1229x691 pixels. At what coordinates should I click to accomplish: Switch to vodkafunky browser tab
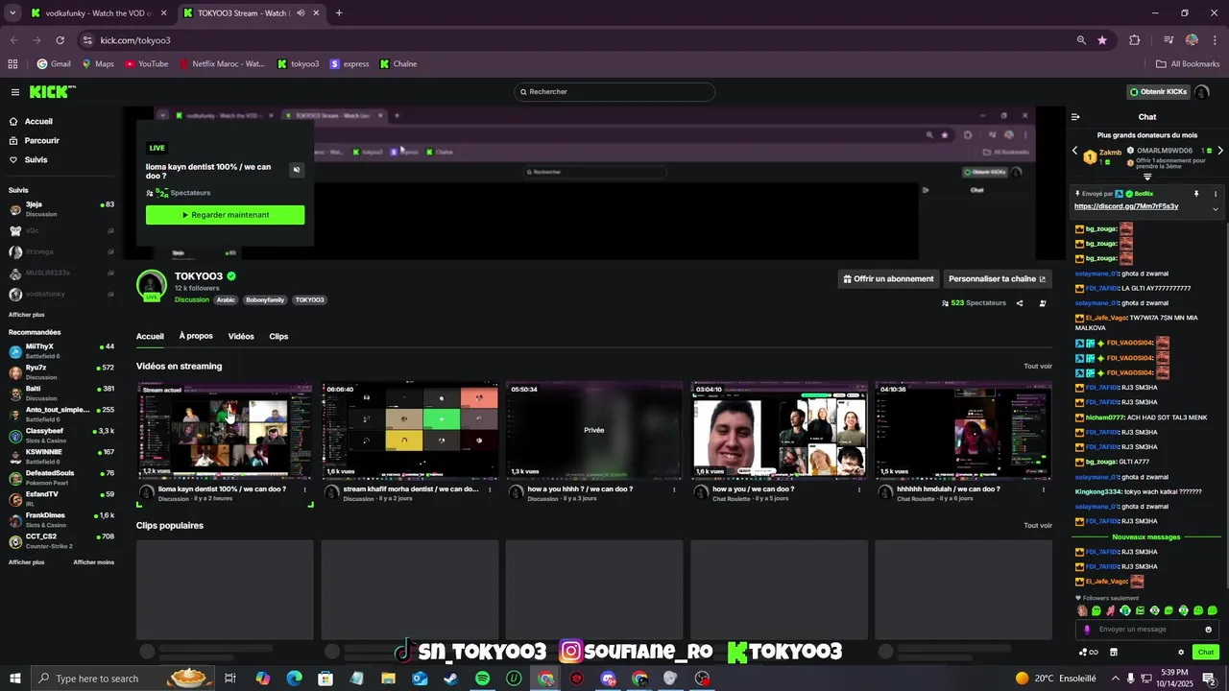click(x=99, y=13)
